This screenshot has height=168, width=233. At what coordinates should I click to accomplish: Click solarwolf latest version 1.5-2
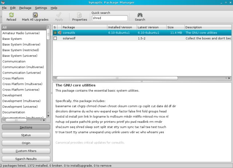[x=142, y=38]
